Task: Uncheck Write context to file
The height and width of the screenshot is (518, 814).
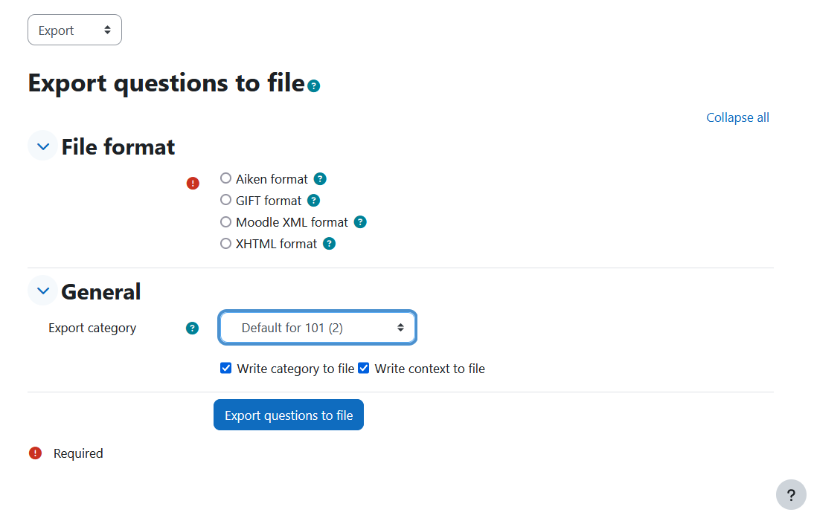Action: (x=363, y=368)
